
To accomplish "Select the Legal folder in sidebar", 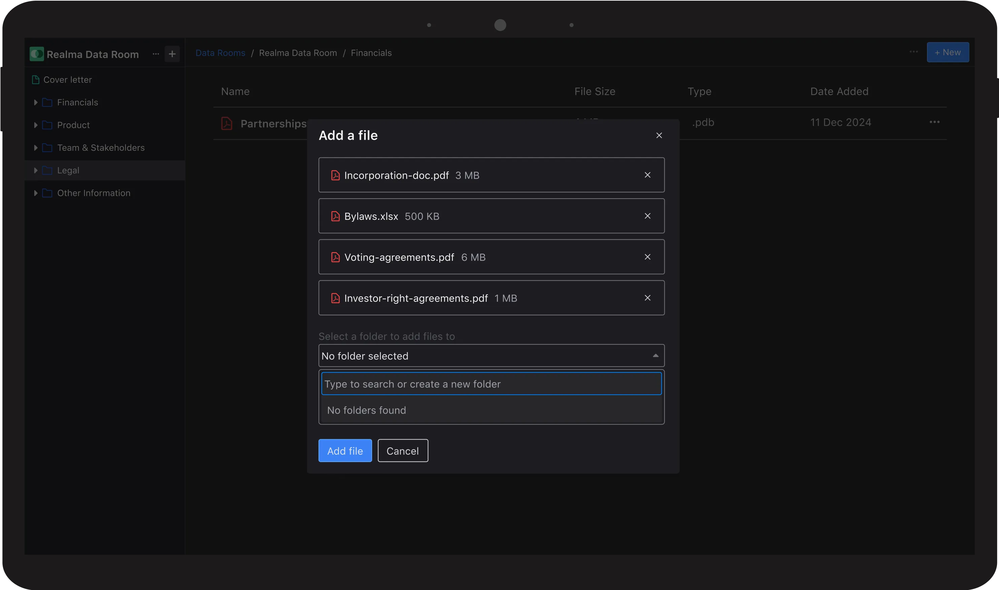I will pyautogui.click(x=68, y=171).
